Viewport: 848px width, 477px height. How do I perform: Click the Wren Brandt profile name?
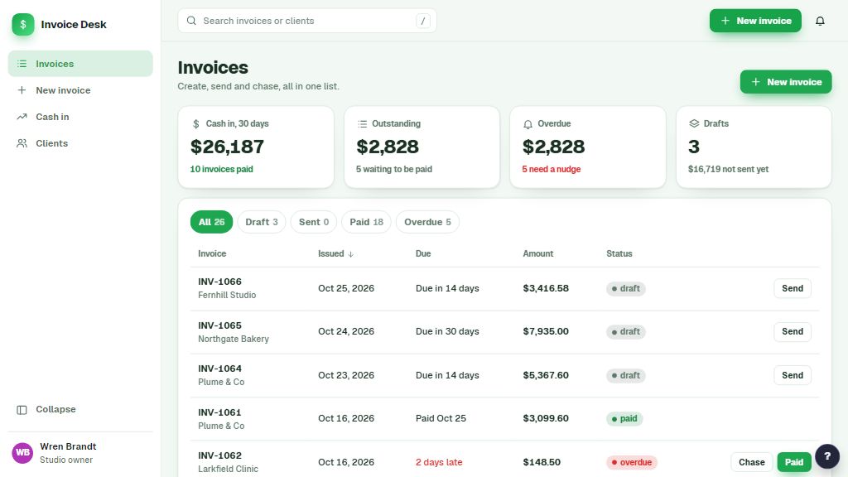68,446
